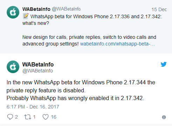Open the 6:17 PM - Dec 16, 2017 timestamp
The height and width of the screenshot is (127, 172).
[33, 107]
